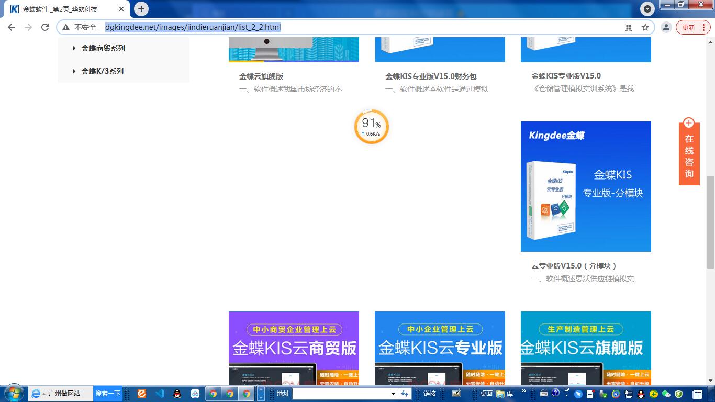Image resolution: width=715 pixels, height=402 pixels.
Task: Open the 金蝶云旗舰版 product link
Action: 261,76
